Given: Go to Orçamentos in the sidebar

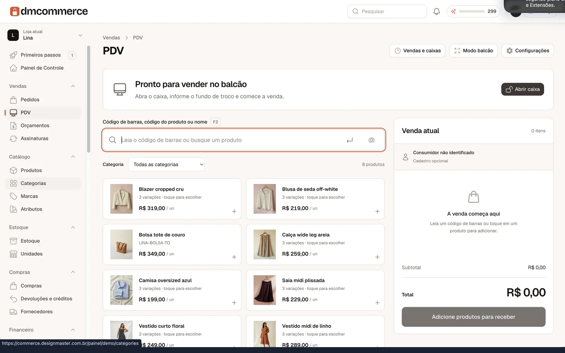Looking at the screenshot, I should coord(43,126).
